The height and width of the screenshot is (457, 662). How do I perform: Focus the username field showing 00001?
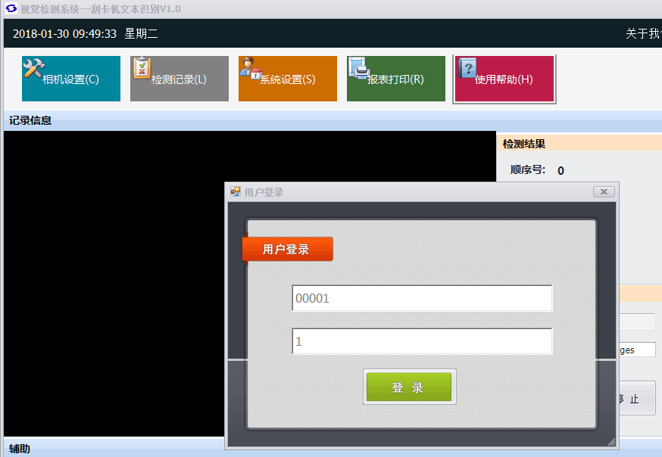(x=422, y=298)
